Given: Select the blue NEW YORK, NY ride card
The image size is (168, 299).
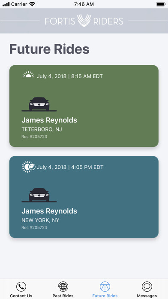Looking at the screenshot, I should (84, 197).
